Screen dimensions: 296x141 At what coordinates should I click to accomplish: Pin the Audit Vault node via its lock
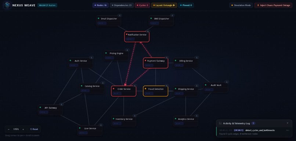coord(227,82)
